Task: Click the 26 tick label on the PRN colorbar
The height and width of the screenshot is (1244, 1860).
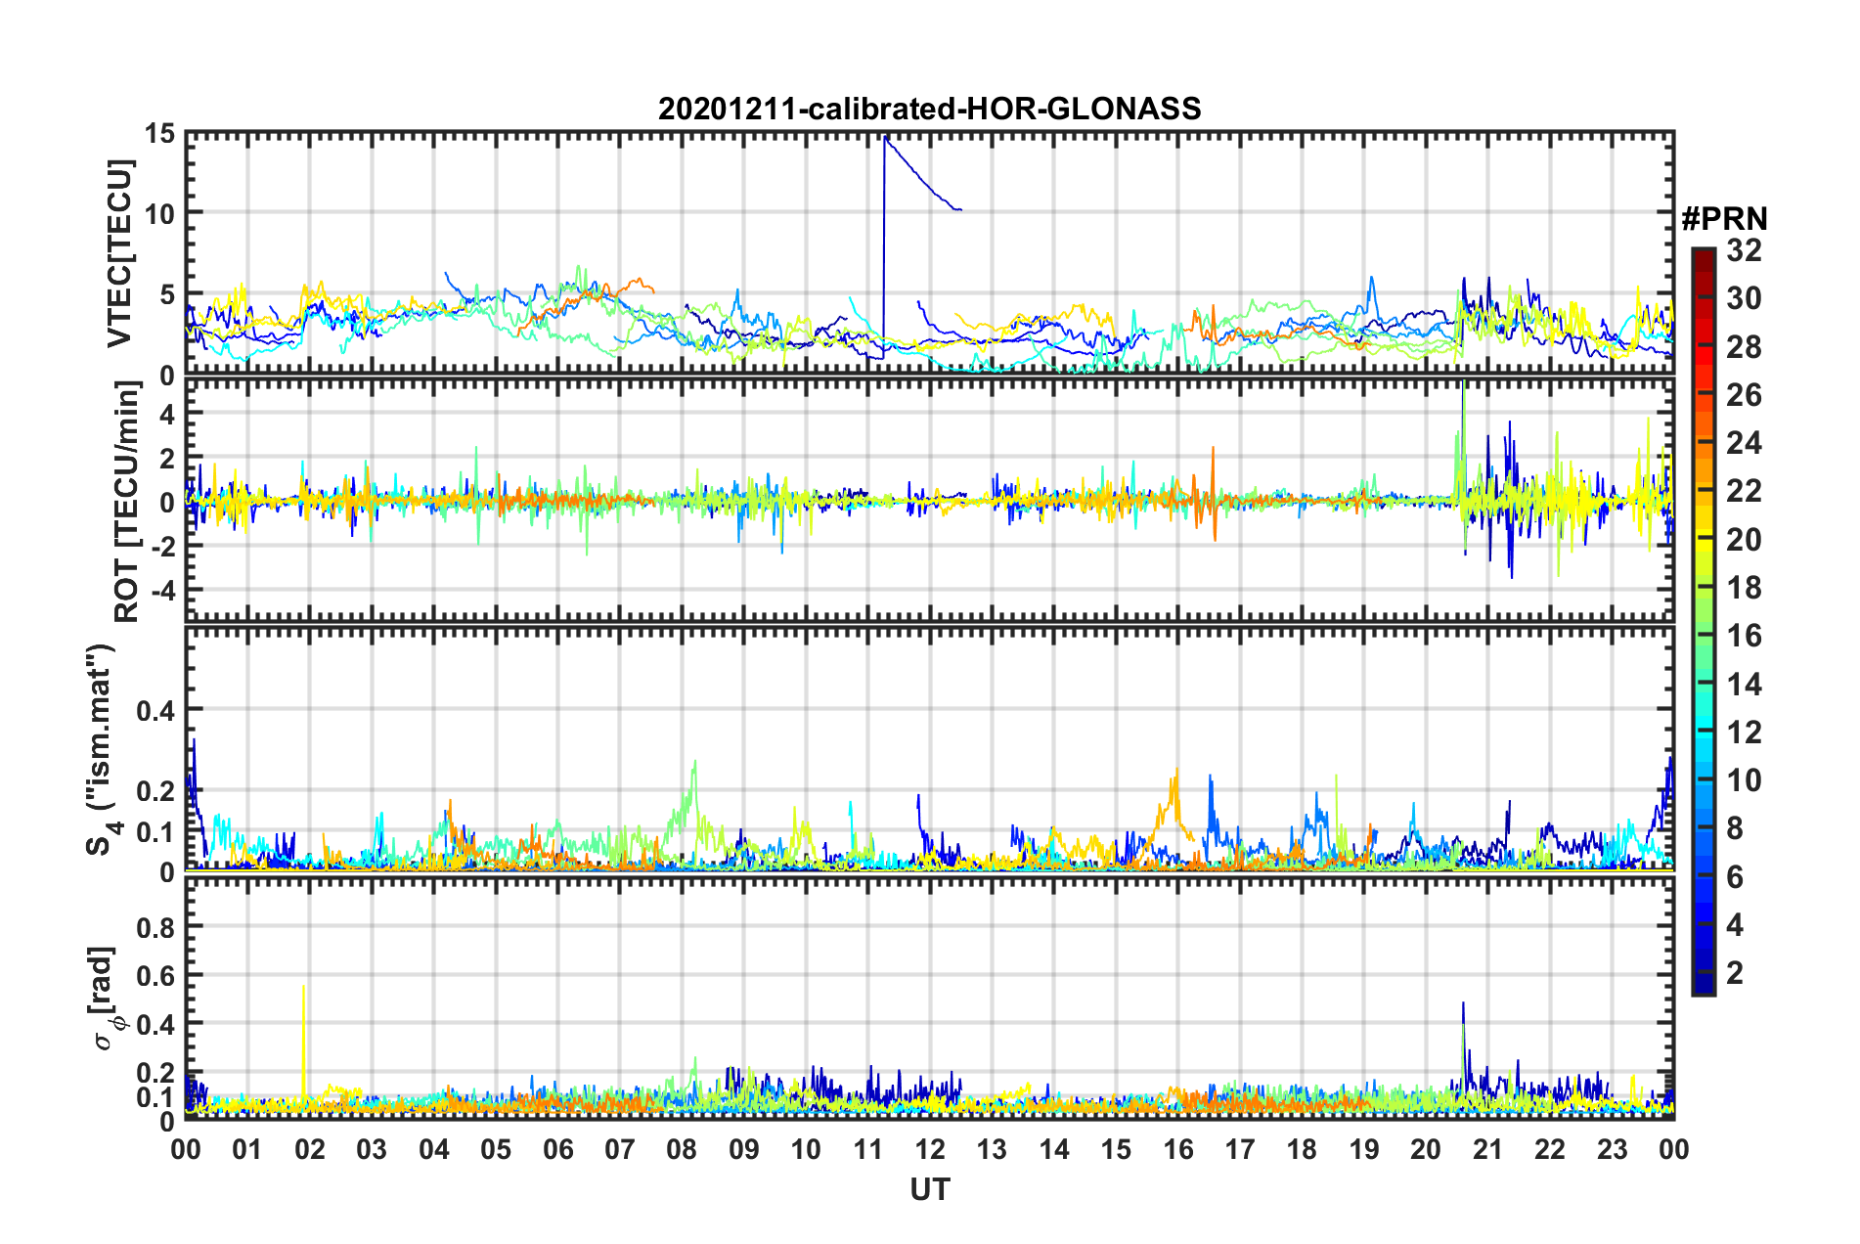Action: tap(1744, 395)
